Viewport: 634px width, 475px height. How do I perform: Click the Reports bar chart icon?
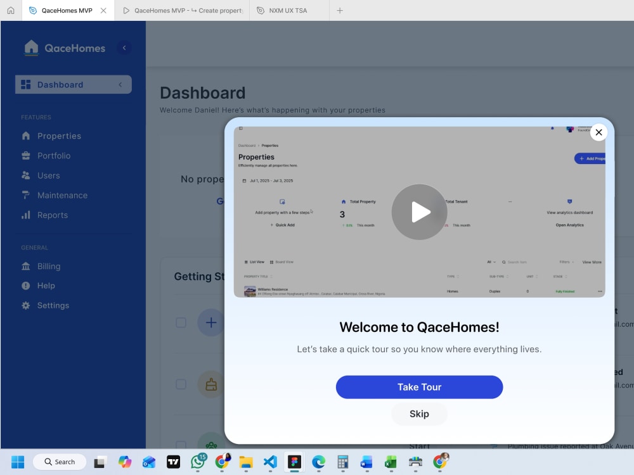pyautogui.click(x=26, y=215)
